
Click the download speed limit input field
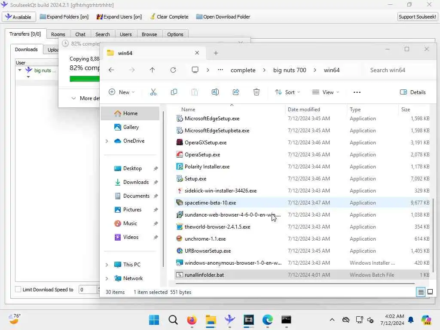point(89,289)
